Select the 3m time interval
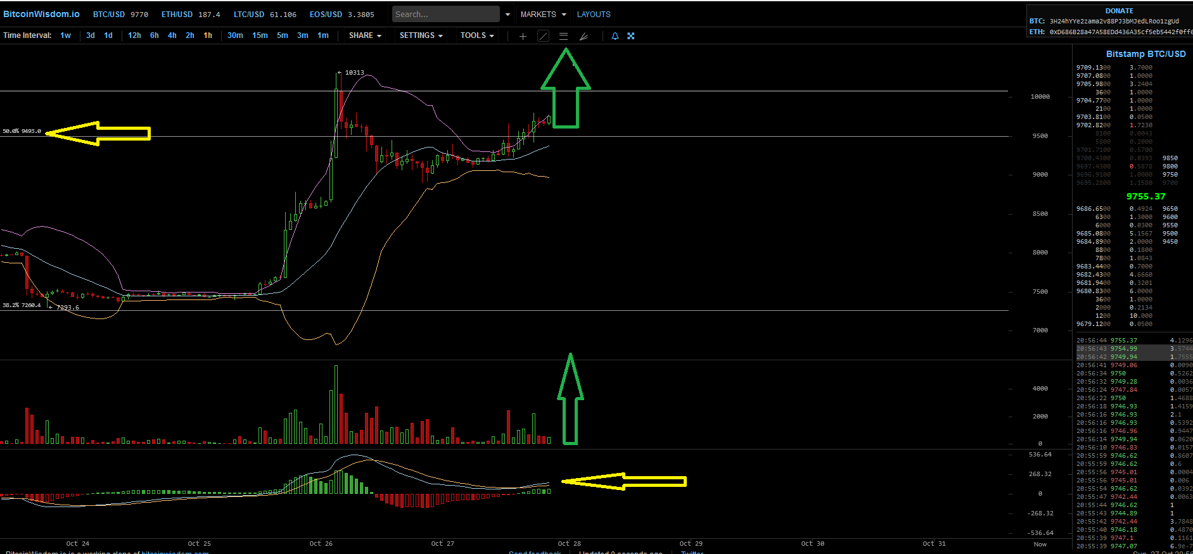The width and height of the screenshot is (1193, 554). 303,35
